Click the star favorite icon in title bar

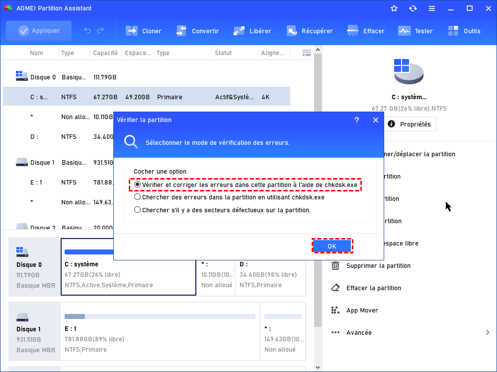394,8
